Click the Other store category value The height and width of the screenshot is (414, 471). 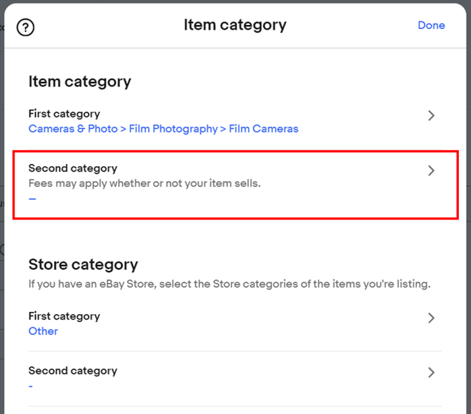coord(43,331)
